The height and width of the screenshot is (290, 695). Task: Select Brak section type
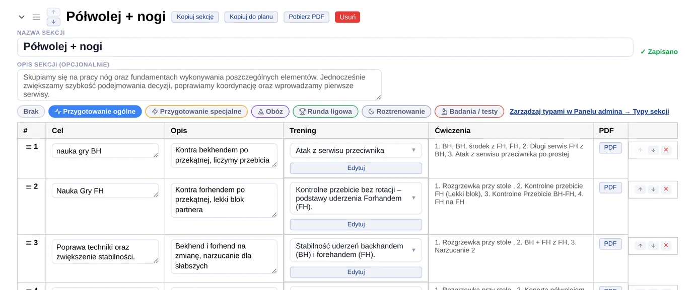click(31, 112)
